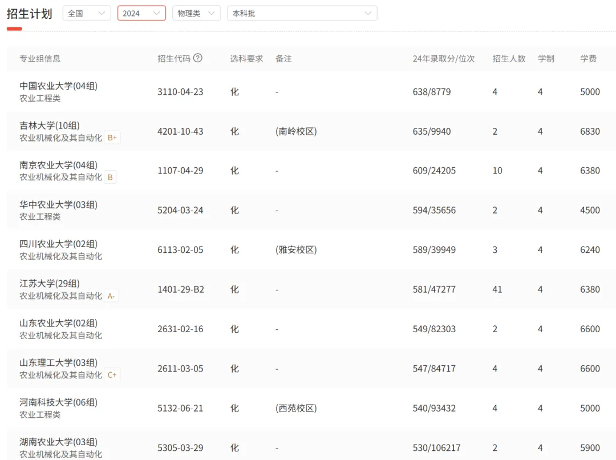Open 河南科技大学(06组) group link
This screenshot has width=616, height=460.
click(59, 402)
